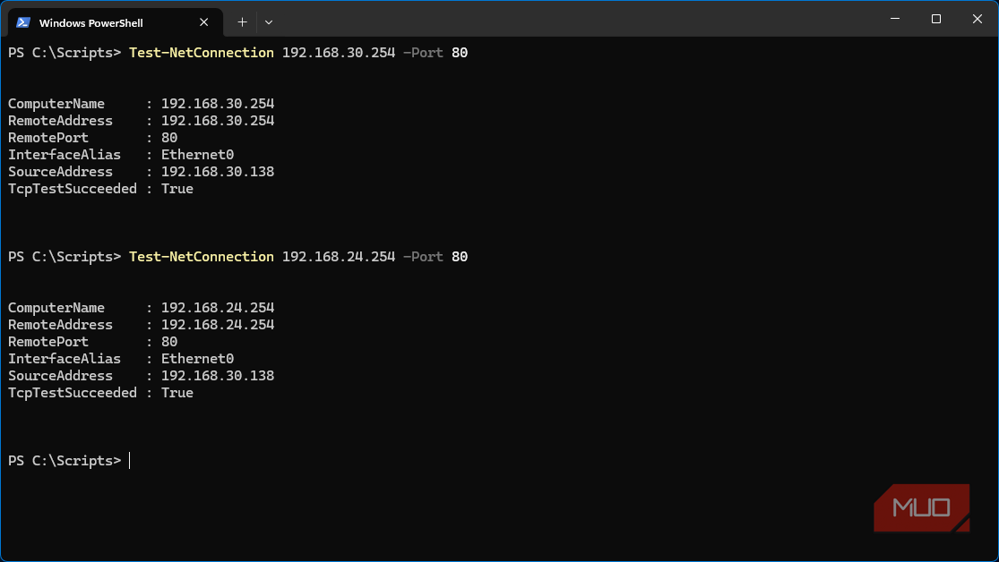Image resolution: width=999 pixels, height=562 pixels.
Task: Click the second Test-NetConnection command text
Action: (202, 257)
